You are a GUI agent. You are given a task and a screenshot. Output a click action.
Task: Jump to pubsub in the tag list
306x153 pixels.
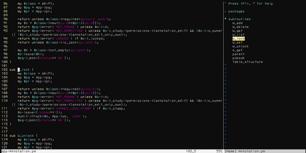pyautogui.click(x=238, y=58)
